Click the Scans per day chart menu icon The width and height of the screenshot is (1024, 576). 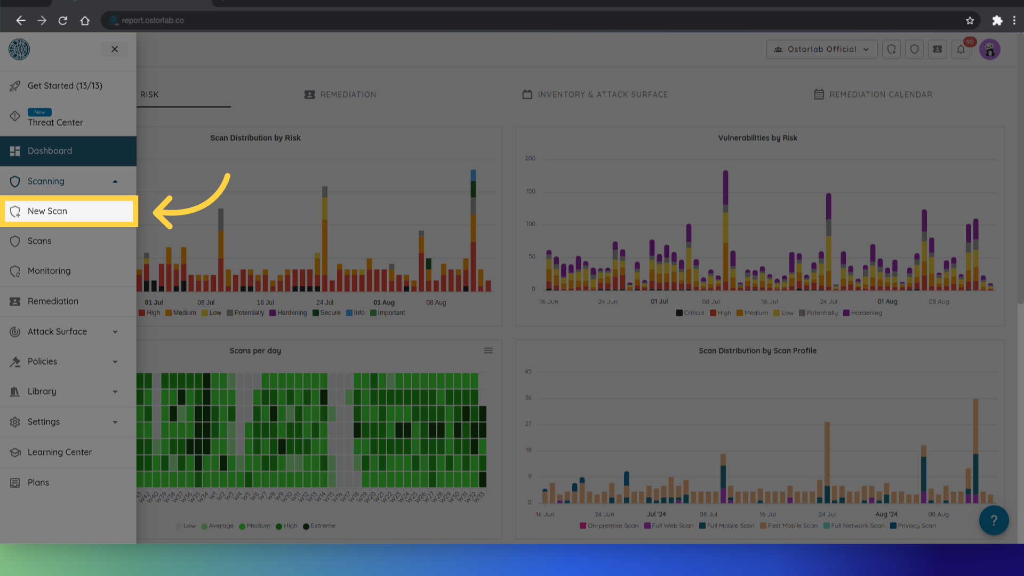(488, 350)
